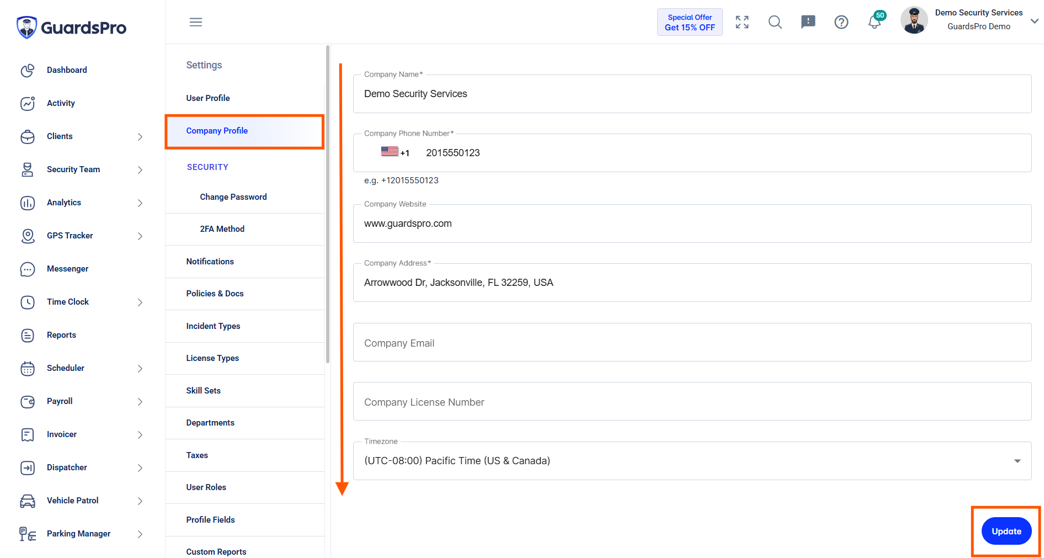The width and height of the screenshot is (1044, 558).
Task: Expand the Payroll submenu chevron
Action: click(140, 402)
